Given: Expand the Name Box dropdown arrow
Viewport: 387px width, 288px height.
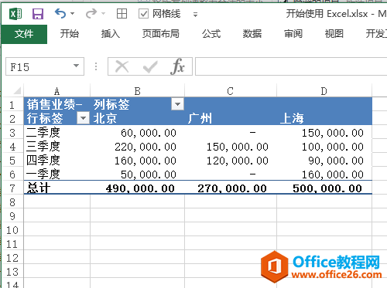Looking at the screenshot, I should [76, 66].
